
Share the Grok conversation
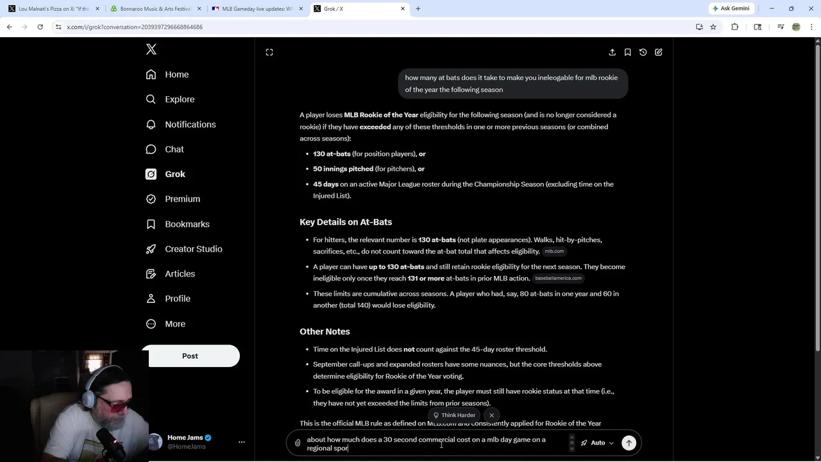click(x=612, y=52)
